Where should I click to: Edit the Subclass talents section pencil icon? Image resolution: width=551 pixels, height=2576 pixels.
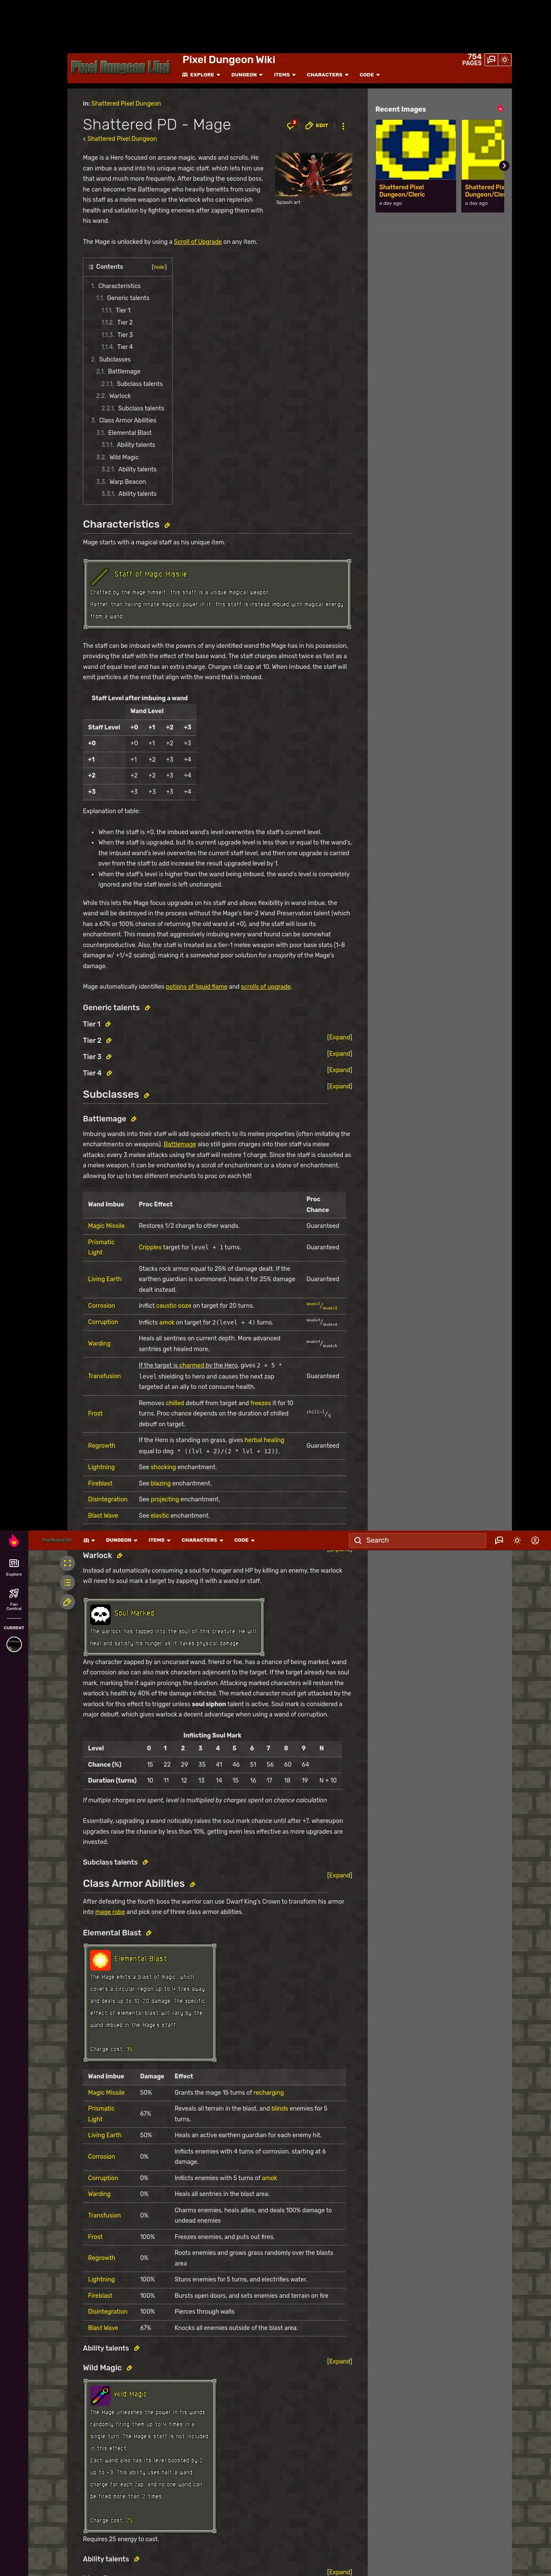coord(145,1863)
